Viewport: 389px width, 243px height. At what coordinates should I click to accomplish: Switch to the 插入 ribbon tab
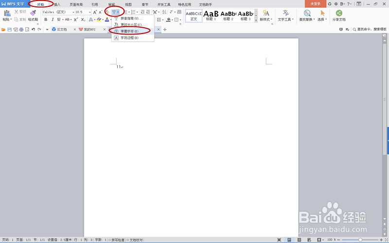click(x=57, y=4)
